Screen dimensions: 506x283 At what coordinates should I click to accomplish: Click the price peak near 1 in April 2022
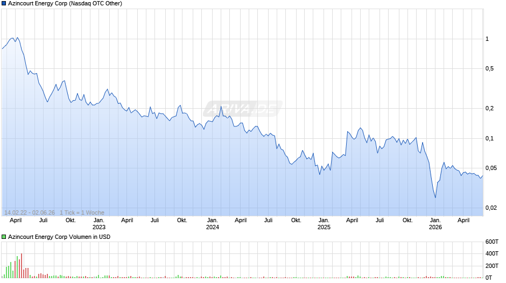tap(17, 38)
